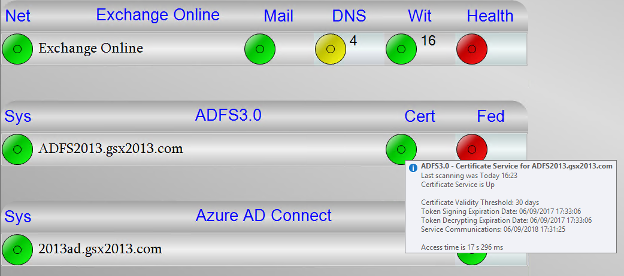This screenshot has width=624, height=276.
Task: Click the 'Certificate Service is Up' line
Action: pos(458,184)
